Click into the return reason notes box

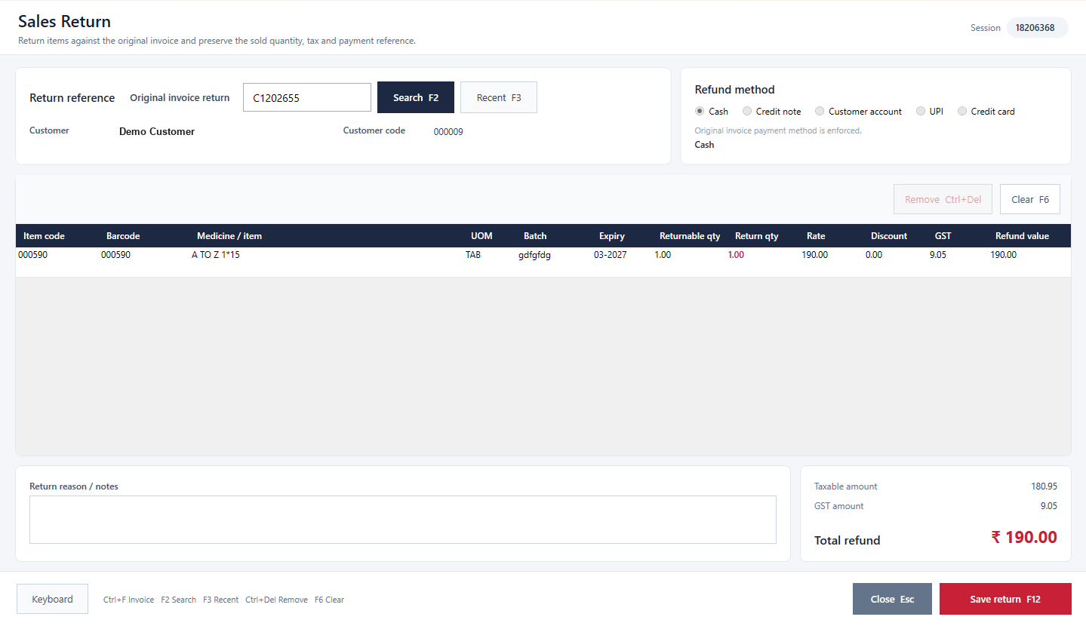[403, 520]
